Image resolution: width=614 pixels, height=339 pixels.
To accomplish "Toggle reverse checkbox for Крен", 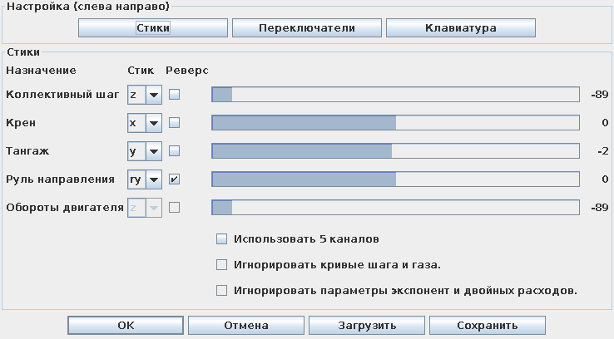I will (174, 123).
